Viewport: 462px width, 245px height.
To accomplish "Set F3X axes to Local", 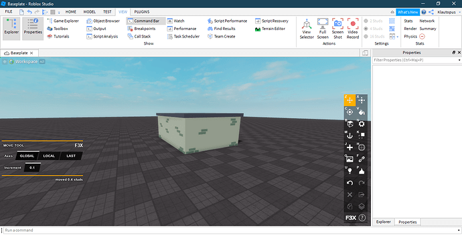I will point(49,156).
